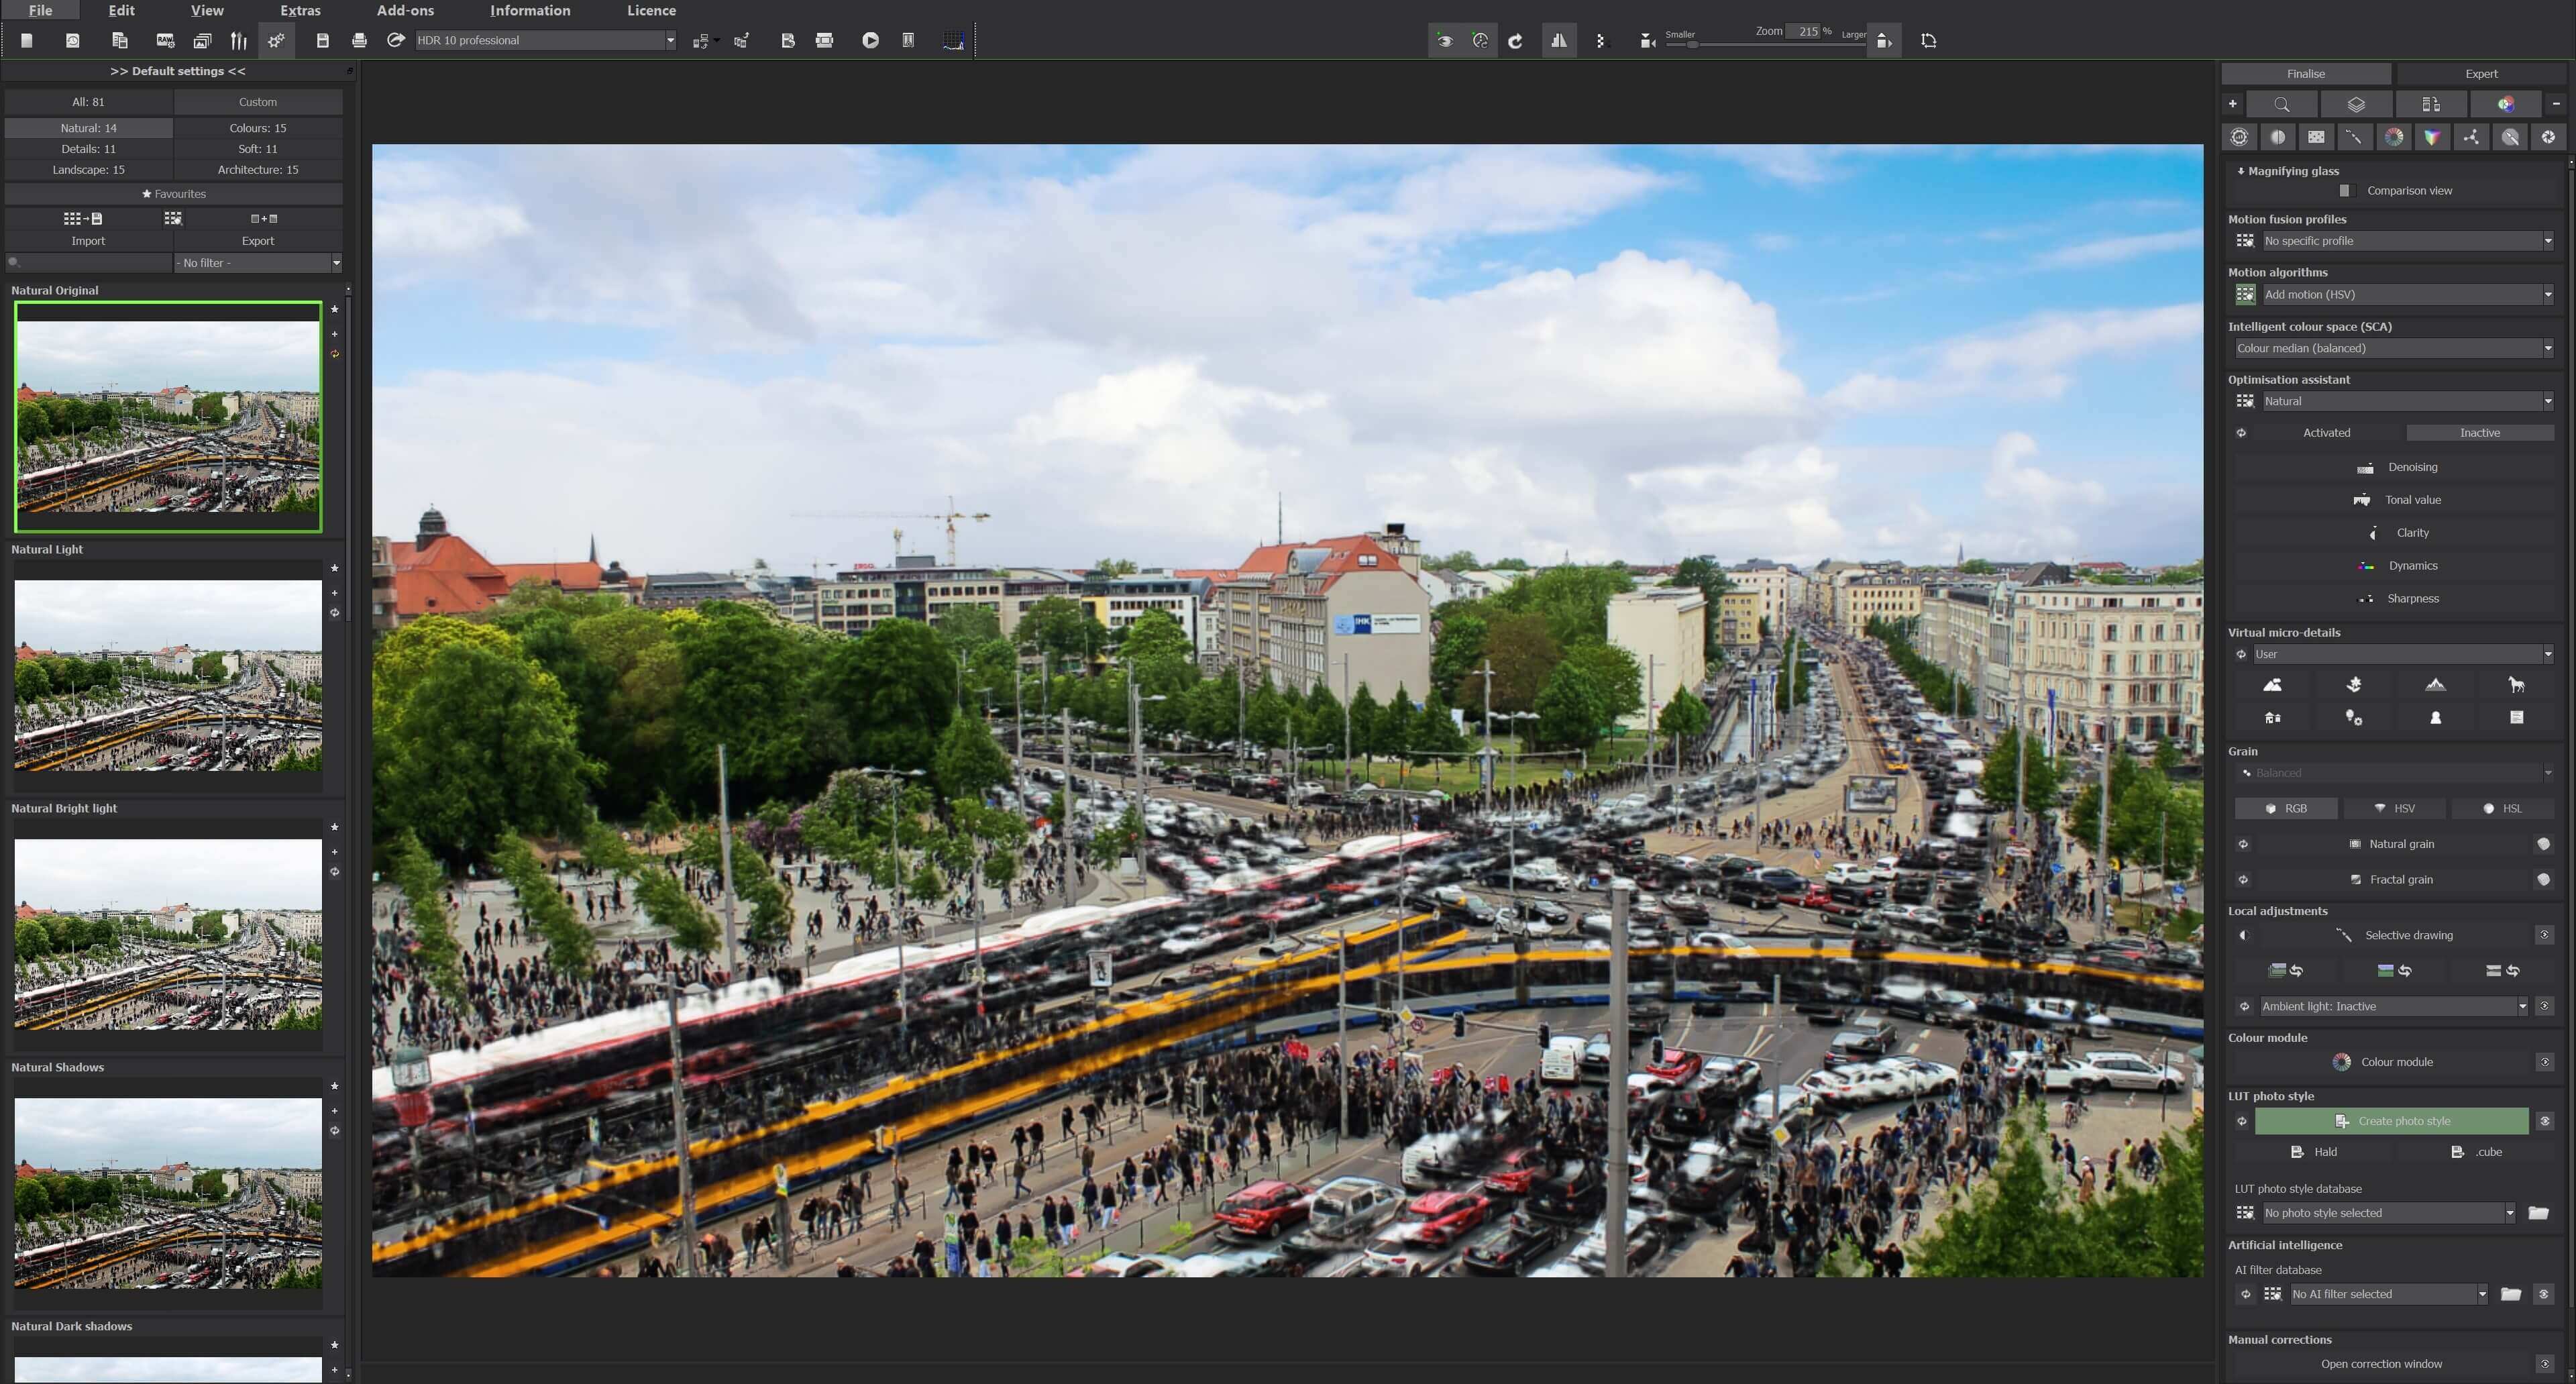Screen dimensions: 2576x1384
Task: Open the Add-ons menu
Action: [405, 10]
